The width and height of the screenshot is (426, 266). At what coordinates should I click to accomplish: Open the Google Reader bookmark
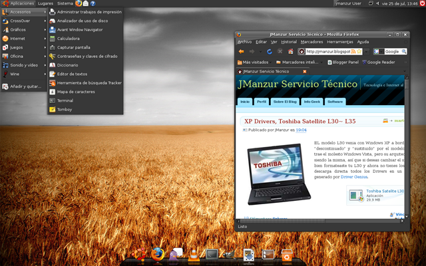[379, 63]
